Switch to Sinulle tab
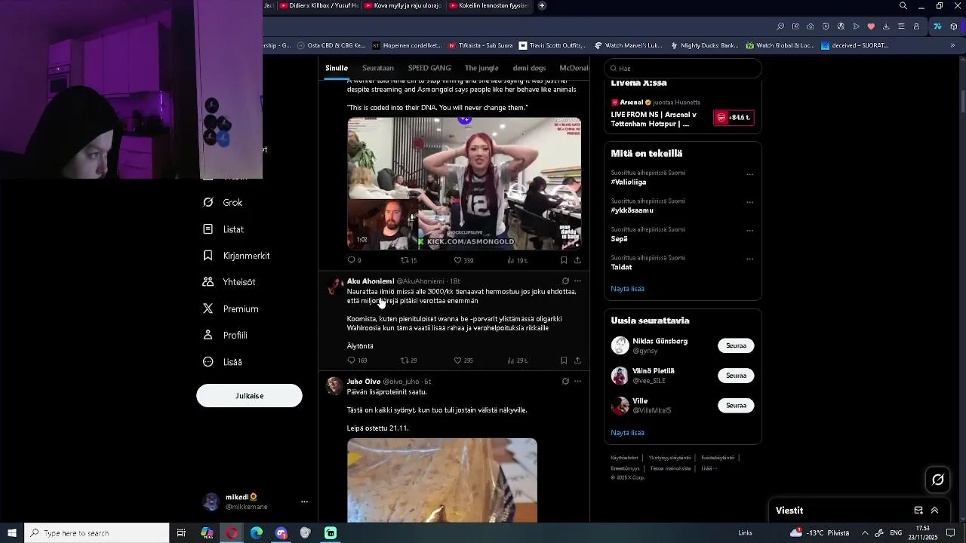 [337, 68]
